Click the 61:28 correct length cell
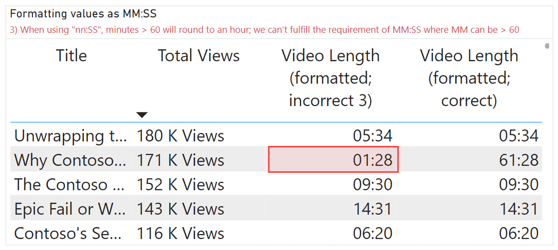Screen dimensions: 558x250 click(519, 160)
